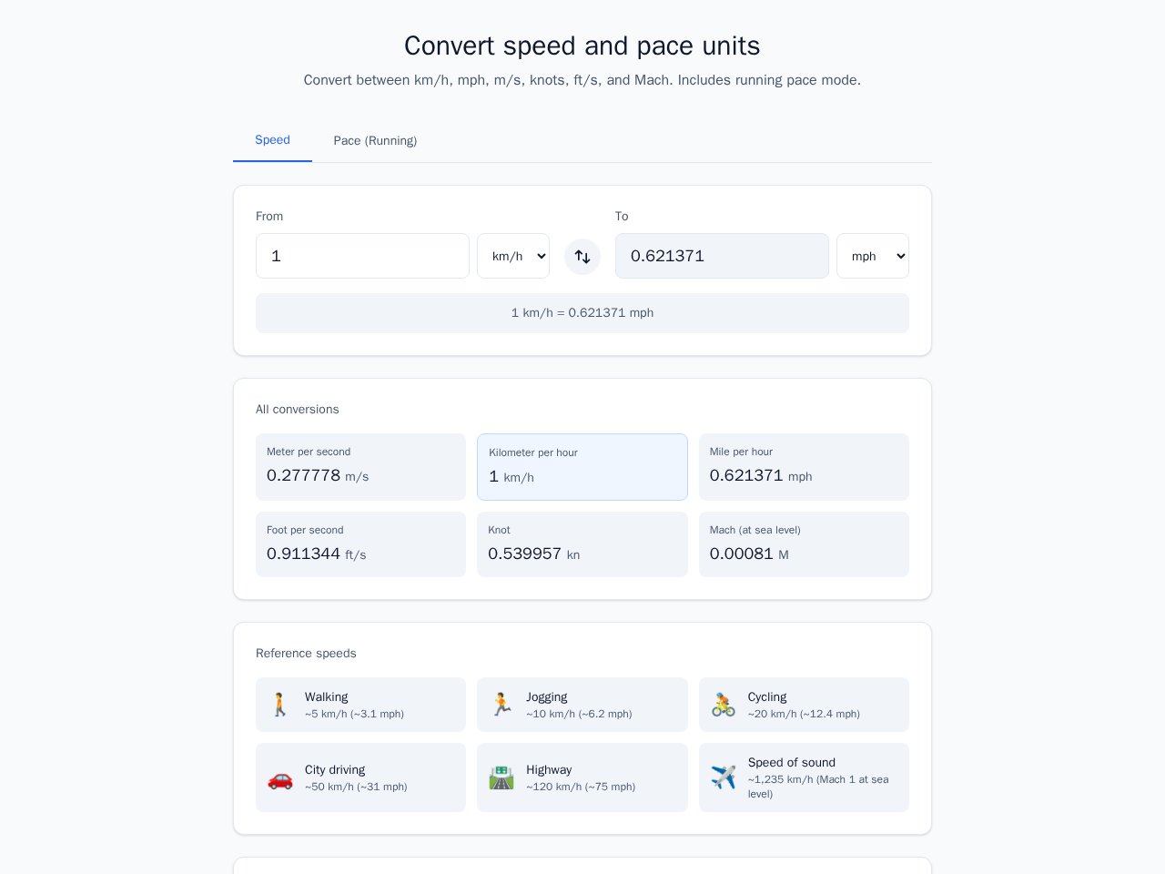The width and height of the screenshot is (1165, 874).
Task: Click '~20 km/h (~12.4 mph)' cycling text
Action: pyautogui.click(x=804, y=714)
